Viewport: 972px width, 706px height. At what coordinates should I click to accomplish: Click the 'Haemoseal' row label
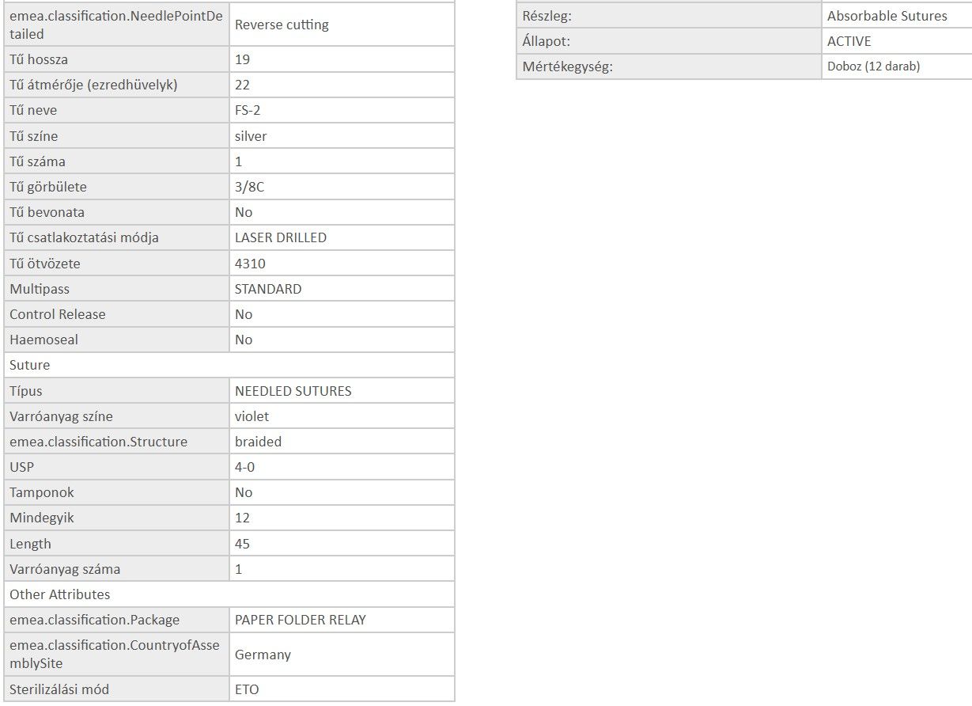tap(43, 340)
